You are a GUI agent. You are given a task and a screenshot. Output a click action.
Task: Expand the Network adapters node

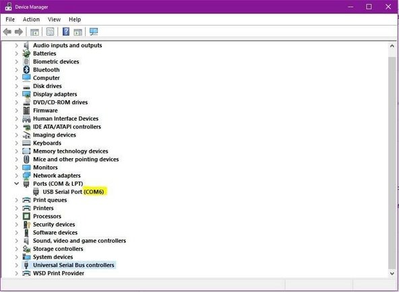17,176
